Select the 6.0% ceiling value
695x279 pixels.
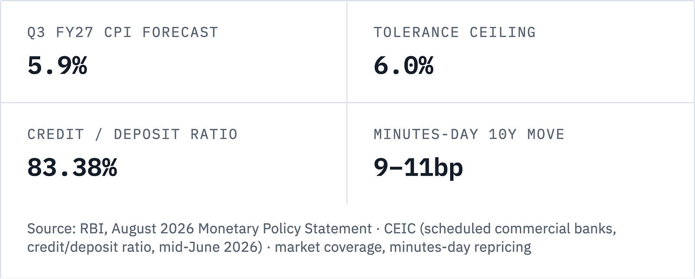click(x=403, y=66)
